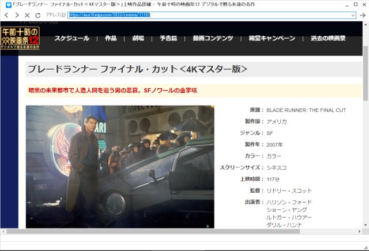The width and height of the screenshot is (369, 251).
Task: Open the address bar history dropdown
Action: (353, 15)
